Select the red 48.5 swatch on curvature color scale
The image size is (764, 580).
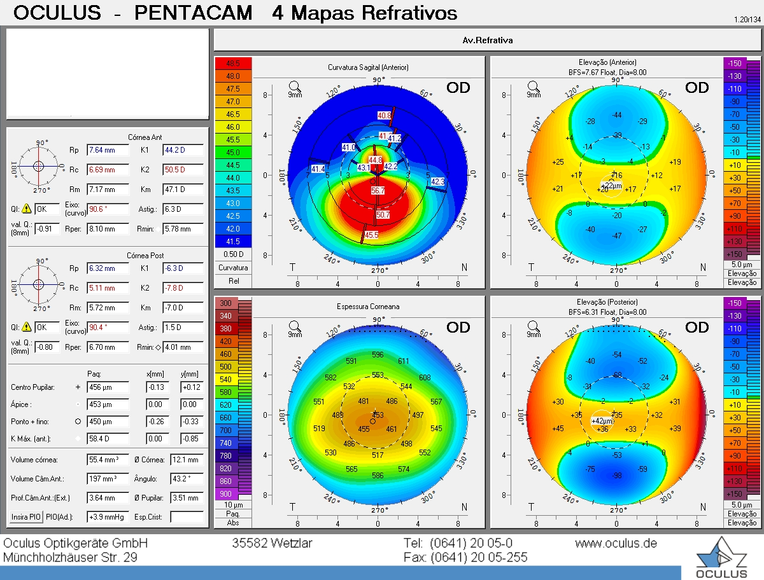click(234, 64)
